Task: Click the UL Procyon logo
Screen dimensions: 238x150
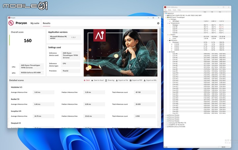Action: pyautogui.click(x=11, y=23)
